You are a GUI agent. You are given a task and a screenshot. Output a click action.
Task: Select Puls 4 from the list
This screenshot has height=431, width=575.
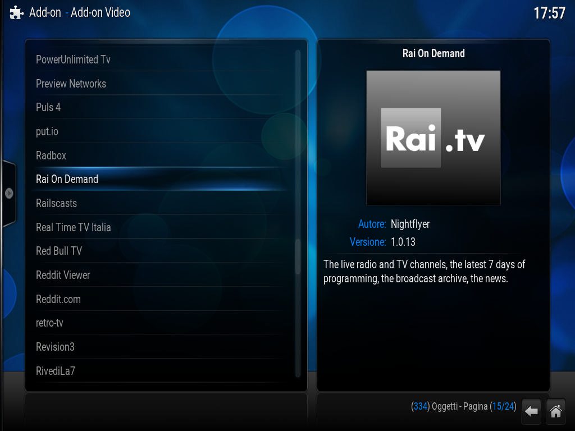48,107
